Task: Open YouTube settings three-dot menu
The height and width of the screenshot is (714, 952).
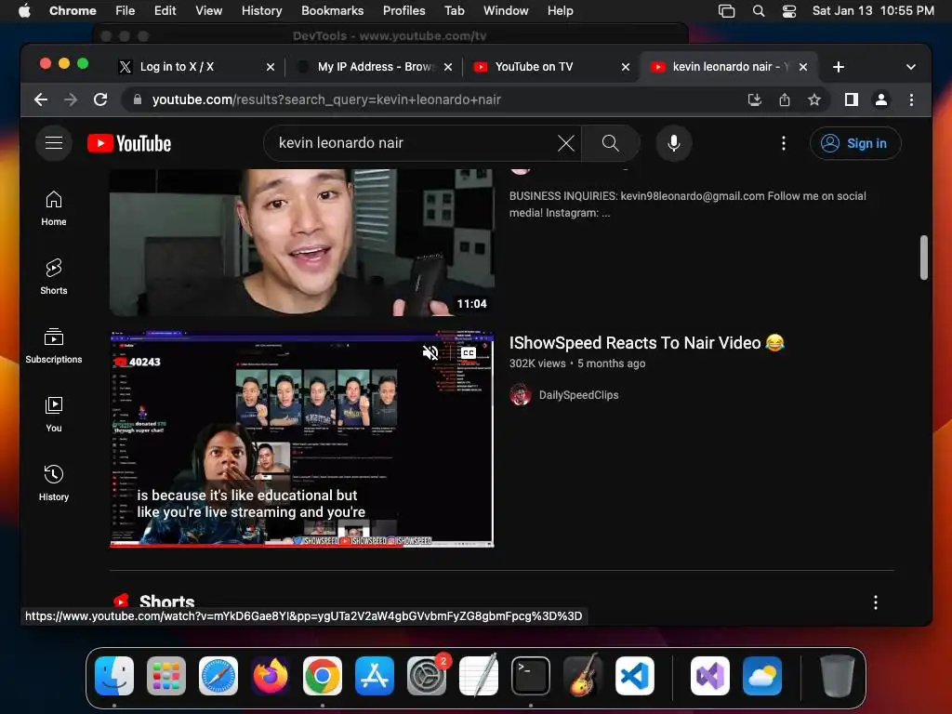Action: [783, 143]
